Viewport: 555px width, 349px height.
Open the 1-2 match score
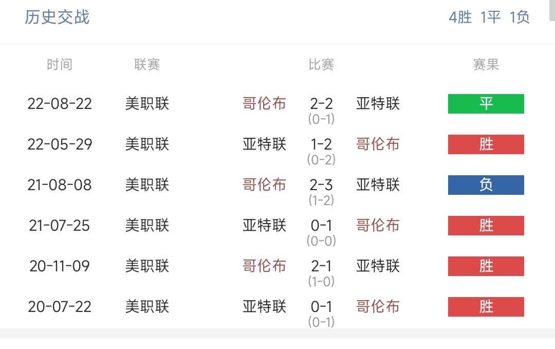click(321, 144)
